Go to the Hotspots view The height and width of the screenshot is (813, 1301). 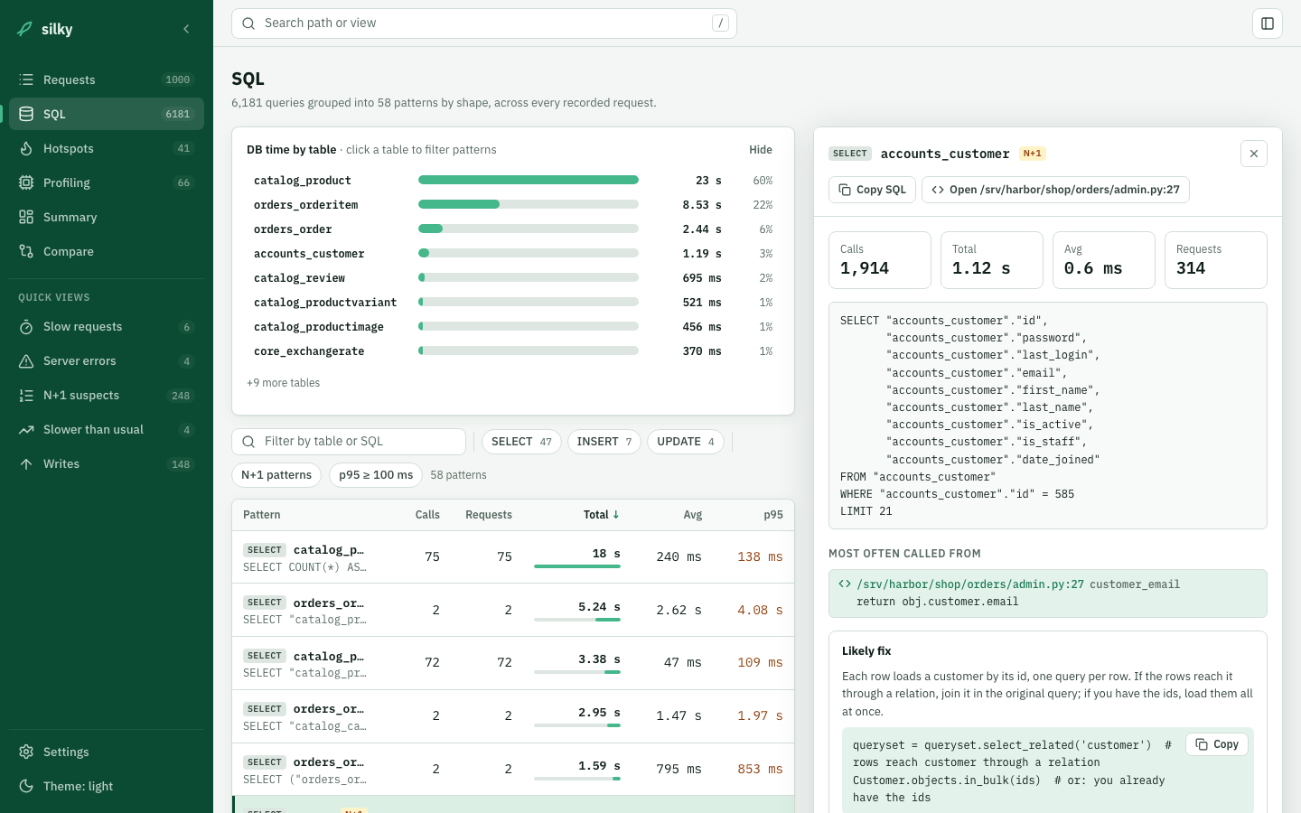coord(107,148)
